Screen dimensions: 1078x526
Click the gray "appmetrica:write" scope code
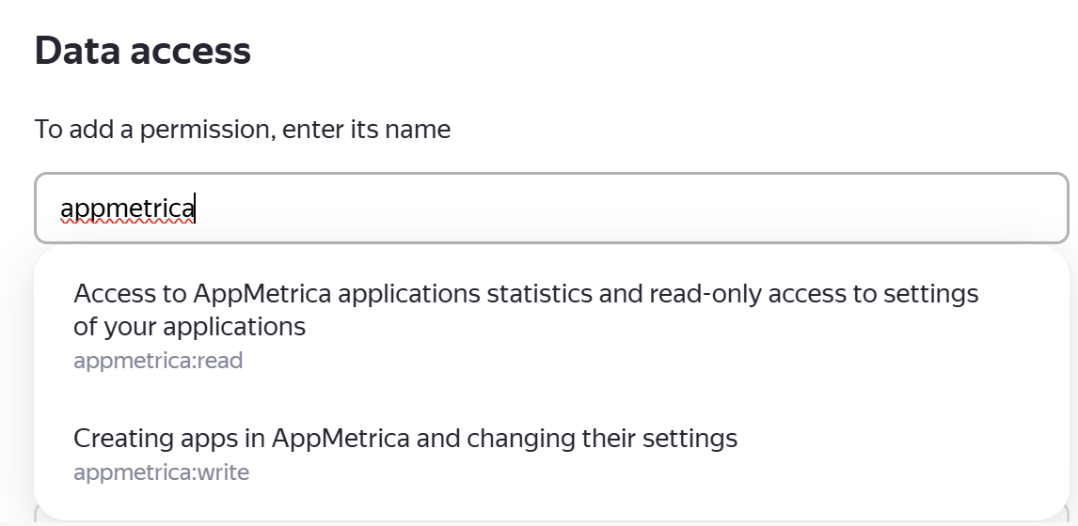pos(161,472)
